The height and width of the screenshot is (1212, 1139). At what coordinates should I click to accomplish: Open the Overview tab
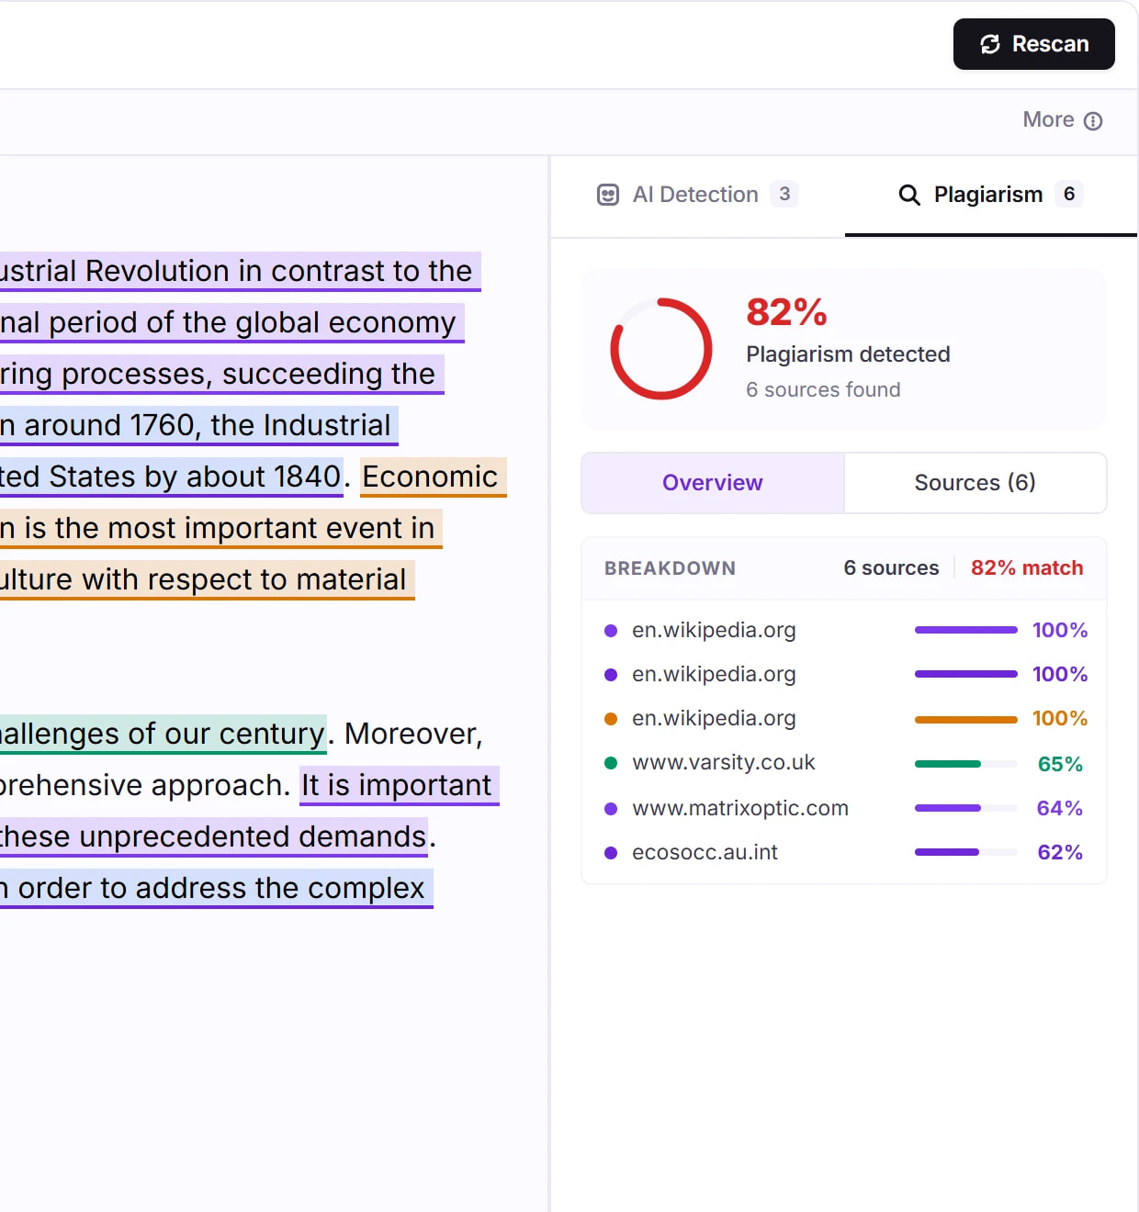click(713, 483)
